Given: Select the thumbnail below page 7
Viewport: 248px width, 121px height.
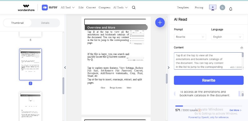Looking at the screenshot, I should (30, 106).
